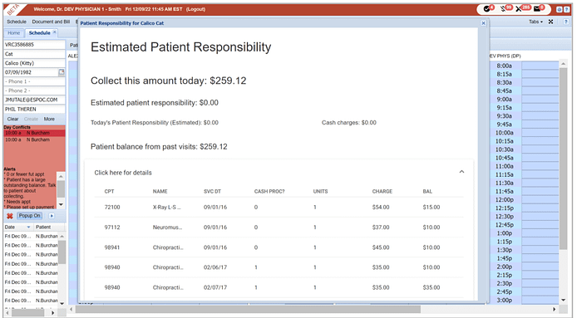Open the checkmark tasks notification icon
577x318 pixels.
(486, 9)
